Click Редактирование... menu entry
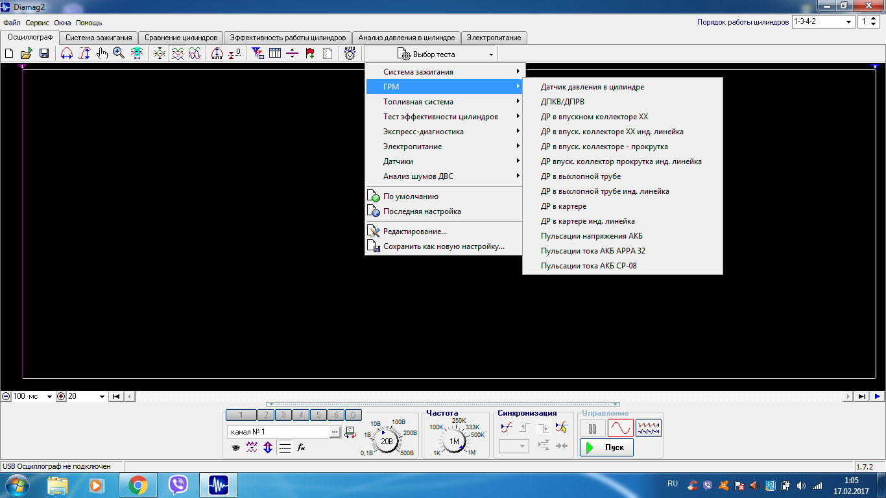 pos(445,231)
